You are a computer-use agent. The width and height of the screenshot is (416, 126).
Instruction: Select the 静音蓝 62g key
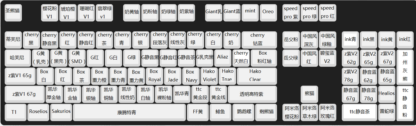click(x=368, y=76)
